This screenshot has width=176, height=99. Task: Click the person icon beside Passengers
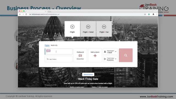click(105, 52)
